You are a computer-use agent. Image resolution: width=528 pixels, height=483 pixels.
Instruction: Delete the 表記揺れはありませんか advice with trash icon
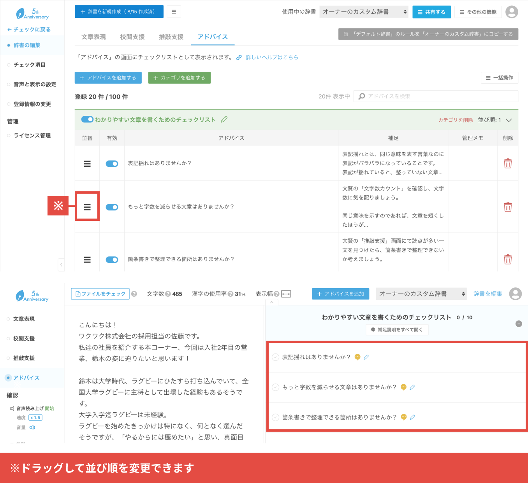pyautogui.click(x=508, y=163)
